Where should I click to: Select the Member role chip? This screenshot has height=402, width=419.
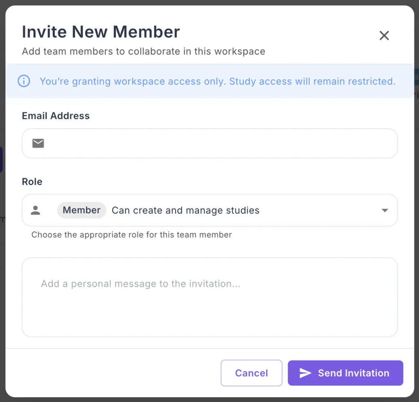81,210
